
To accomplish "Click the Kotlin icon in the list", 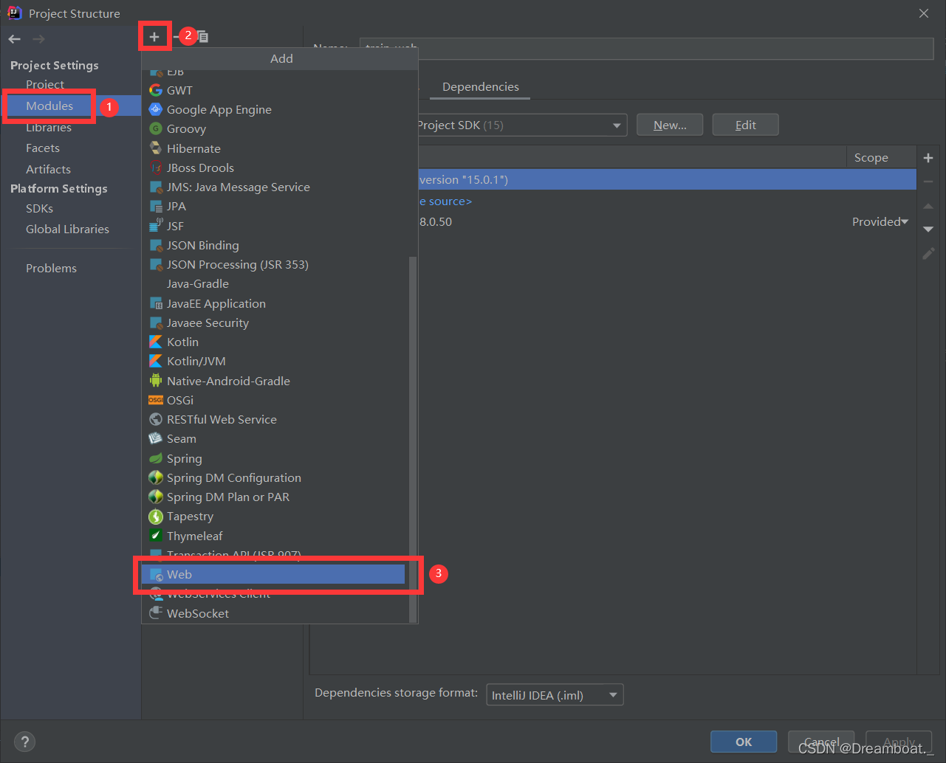I will (x=156, y=342).
